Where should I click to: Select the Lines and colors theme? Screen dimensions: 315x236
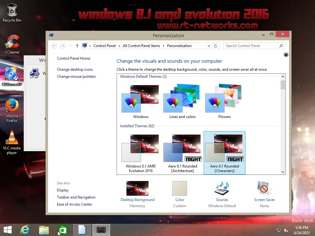[x=182, y=101]
